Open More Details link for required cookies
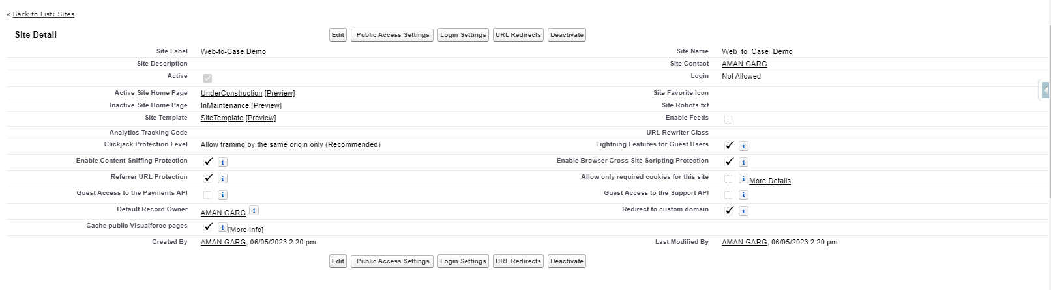Screen dimensions: 1051x290 pyautogui.click(x=770, y=181)
